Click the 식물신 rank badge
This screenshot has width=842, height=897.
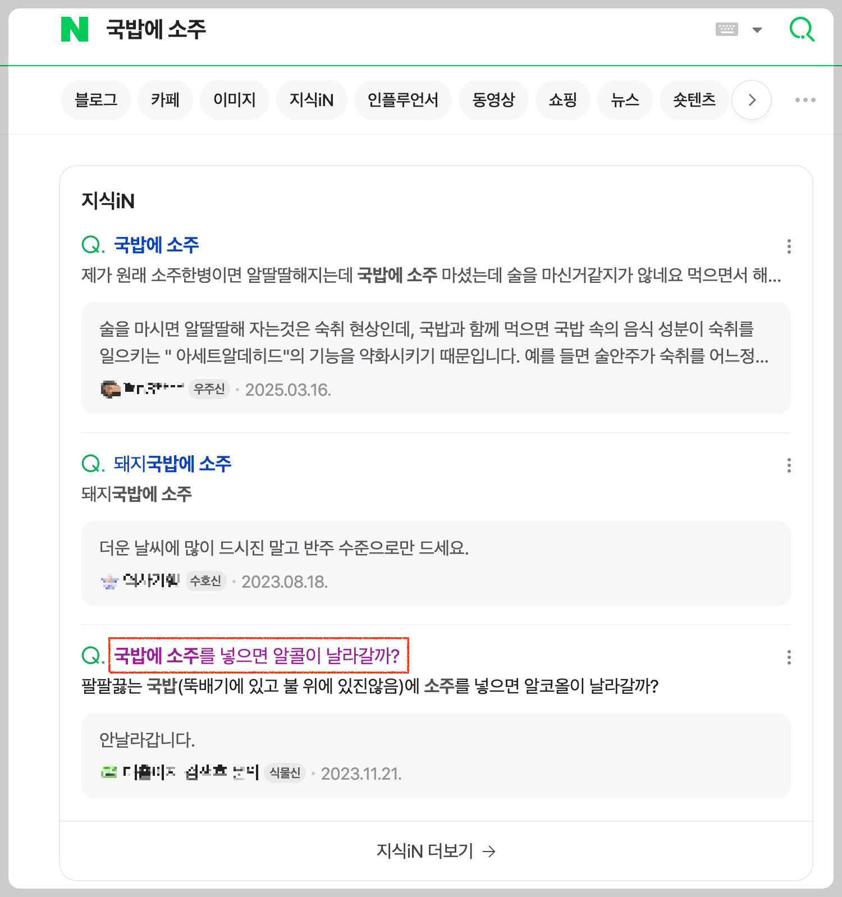click(285, 773)
